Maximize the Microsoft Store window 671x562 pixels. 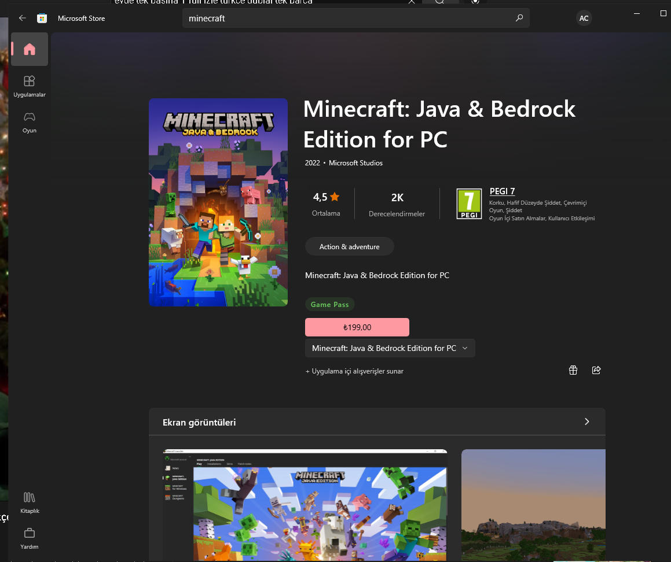[663, 13]
